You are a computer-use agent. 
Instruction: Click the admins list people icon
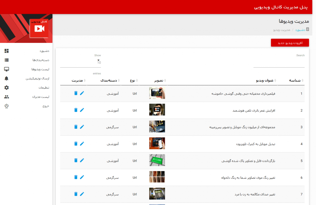6,97
